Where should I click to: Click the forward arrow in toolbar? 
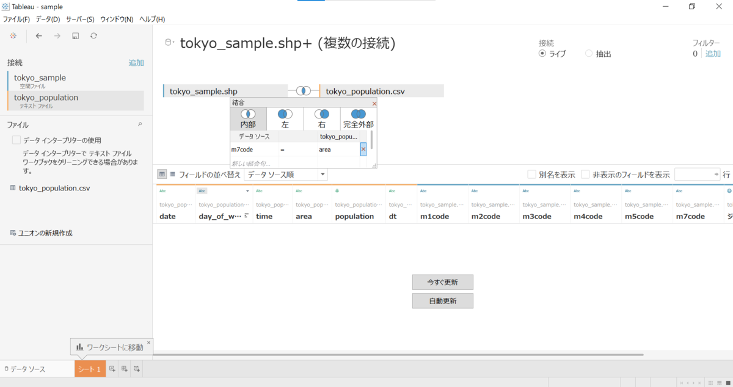[57, 36]
